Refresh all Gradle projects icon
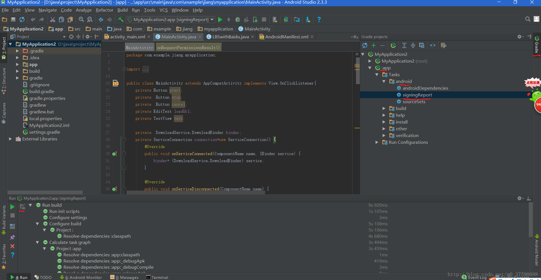 coord(365,45)
